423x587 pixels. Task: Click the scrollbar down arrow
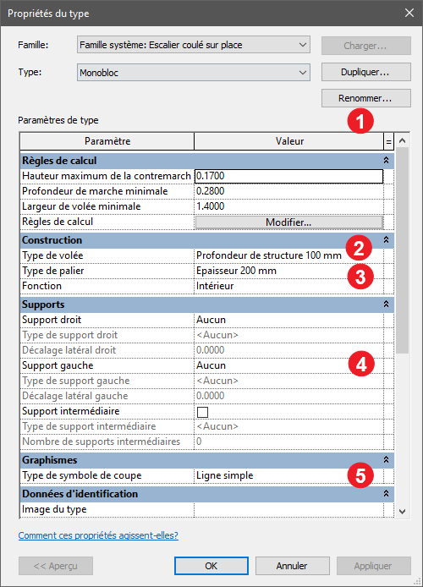(403, 511)
